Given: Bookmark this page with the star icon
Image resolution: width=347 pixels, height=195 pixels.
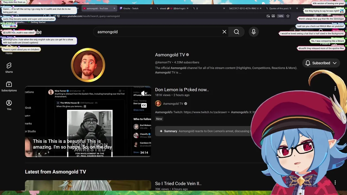Looking at the screenshot, I should 288,16.
